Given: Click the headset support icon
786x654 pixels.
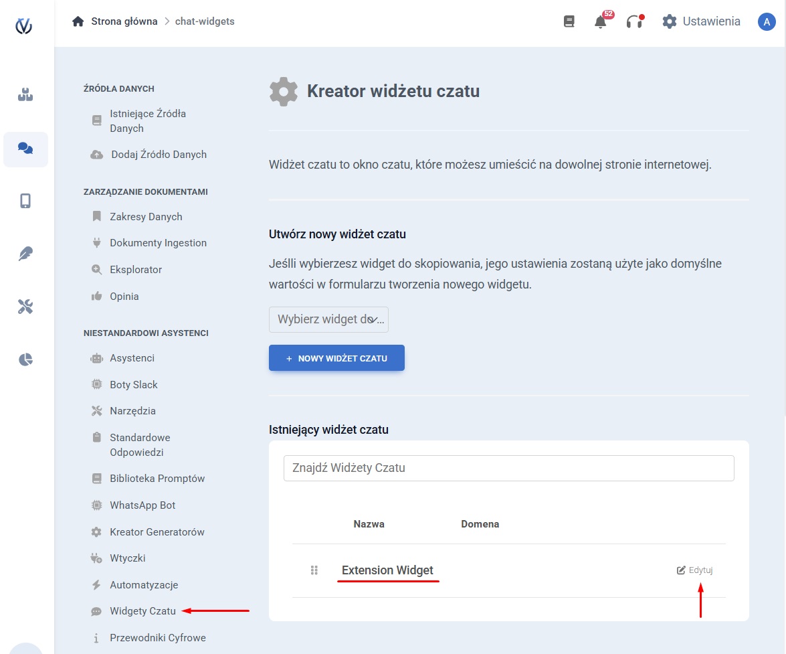Looking at the screenshot, I should pyautogui.click(x=633, y=22).
